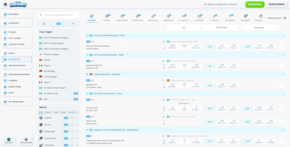Open the Handicap market dropdown
Screen dimensions: 290x147
pos(261,27)
